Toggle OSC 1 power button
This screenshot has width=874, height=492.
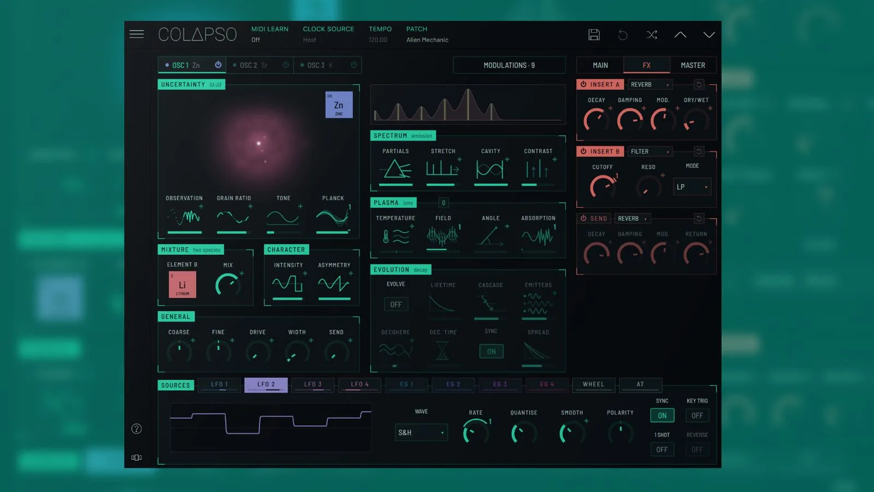pos(218,65)
